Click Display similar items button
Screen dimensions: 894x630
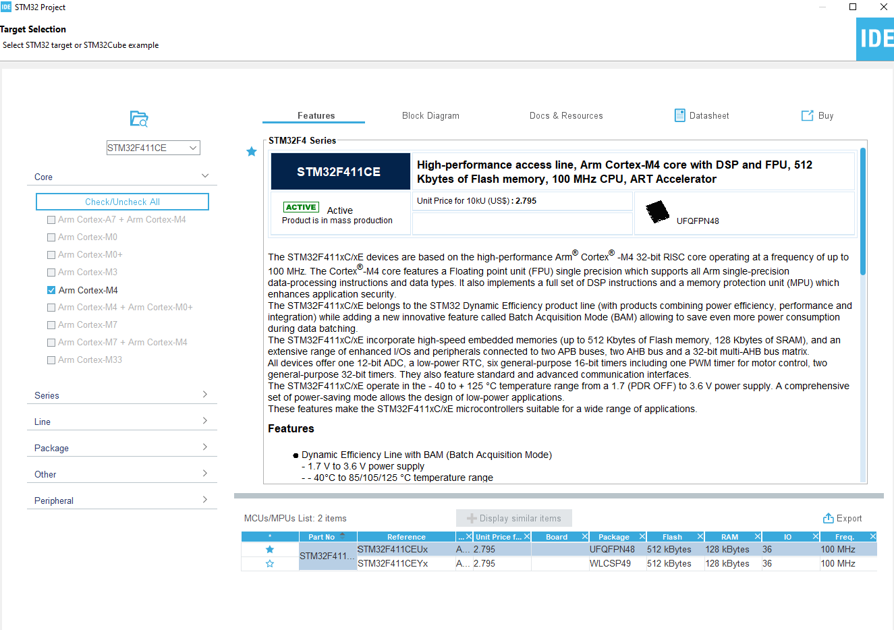(x=514, y=518)
